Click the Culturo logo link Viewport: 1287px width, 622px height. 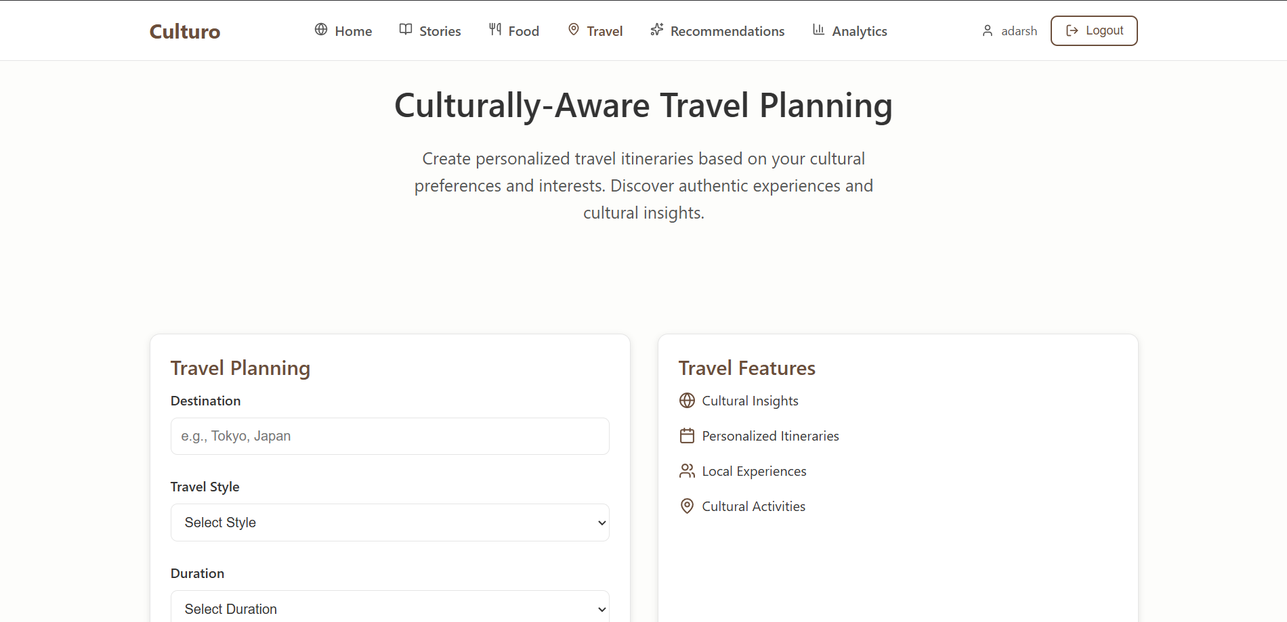[x=185, y=31]
